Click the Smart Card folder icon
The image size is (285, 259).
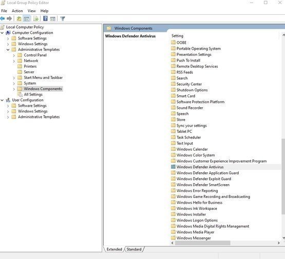coord(173,96)
